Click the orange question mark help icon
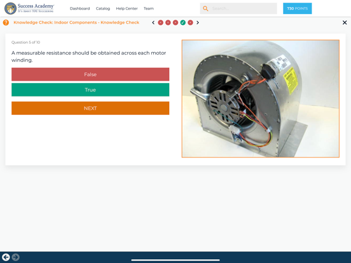Viewport: 351px width, 263px height. point(6,22)
